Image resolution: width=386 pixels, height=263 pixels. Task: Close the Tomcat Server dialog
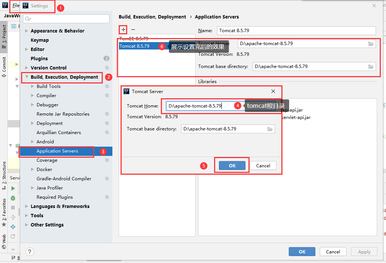click(273, 91)
